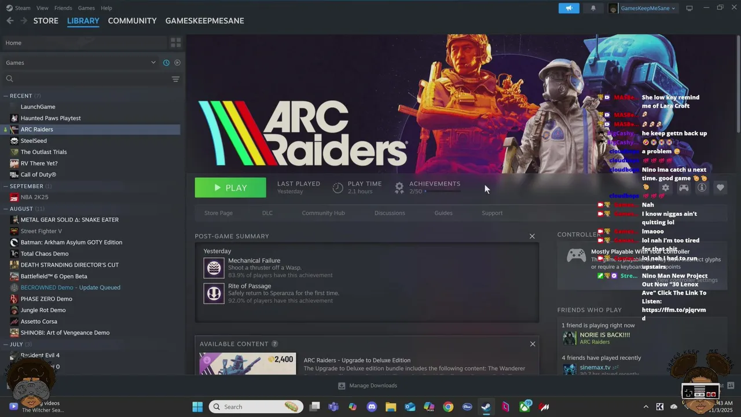
Task: Show hidden system tray icons chevron
Action: click(646, 407)
